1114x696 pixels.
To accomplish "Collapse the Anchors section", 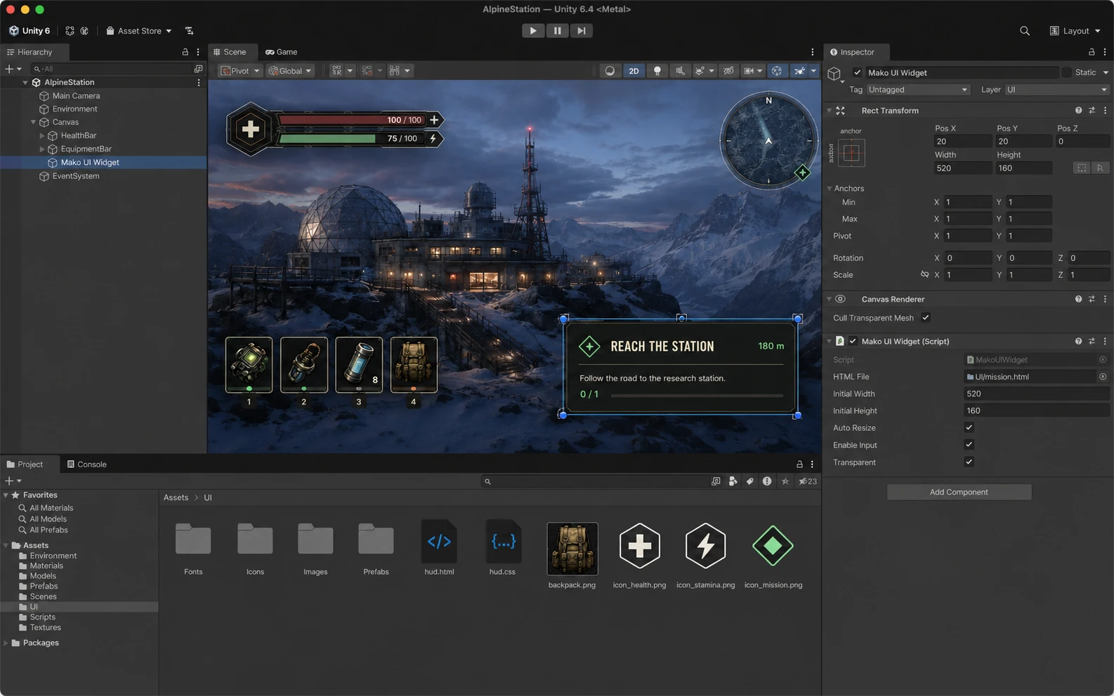I will [830, 189].
